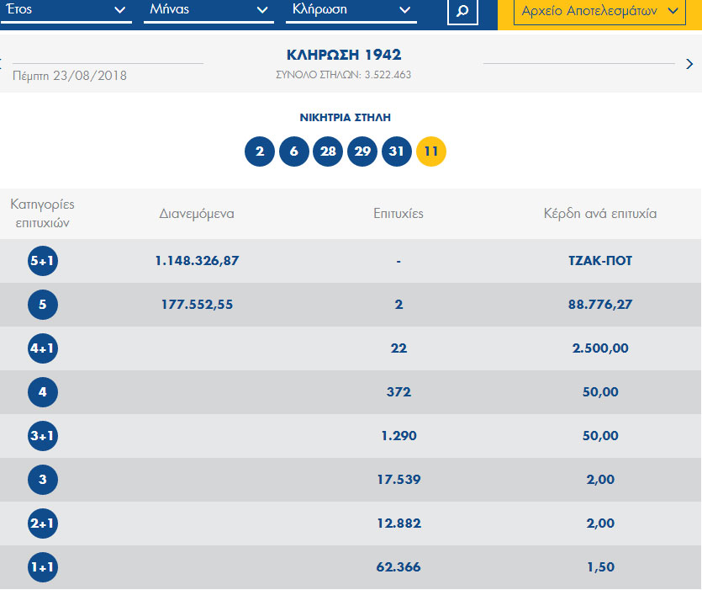Click winning number ball 2

(x=260, y=152)
